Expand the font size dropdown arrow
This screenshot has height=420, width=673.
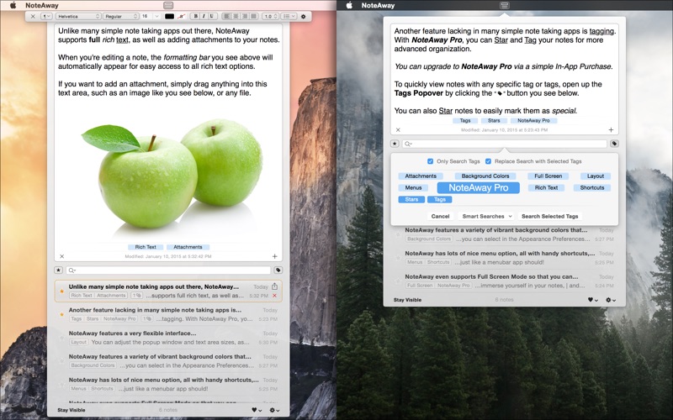point(156,16)
